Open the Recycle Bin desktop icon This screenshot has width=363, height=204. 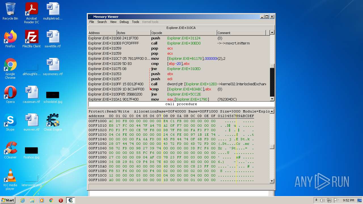[x=10, y=11]
